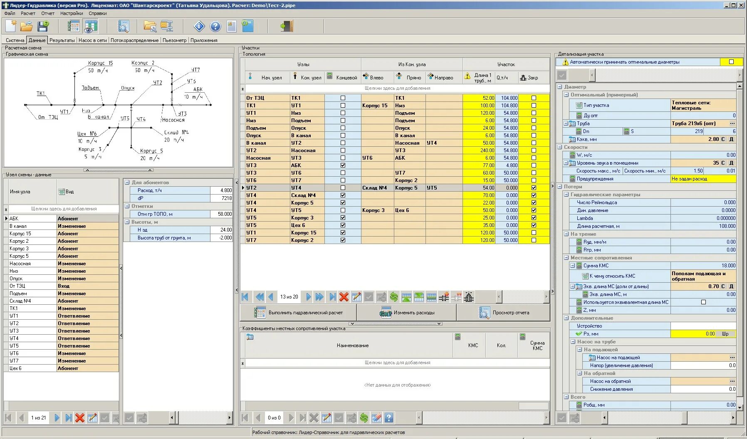Click the С button in sound level row
Viewport: 747px width, 439px height.
(723, 163)
